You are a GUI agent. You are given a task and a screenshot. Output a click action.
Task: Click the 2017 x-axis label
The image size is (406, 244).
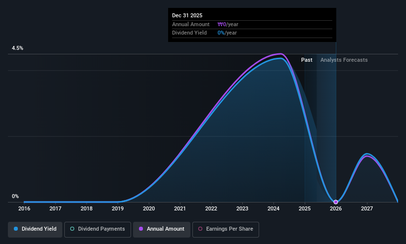tap(55, 208)
